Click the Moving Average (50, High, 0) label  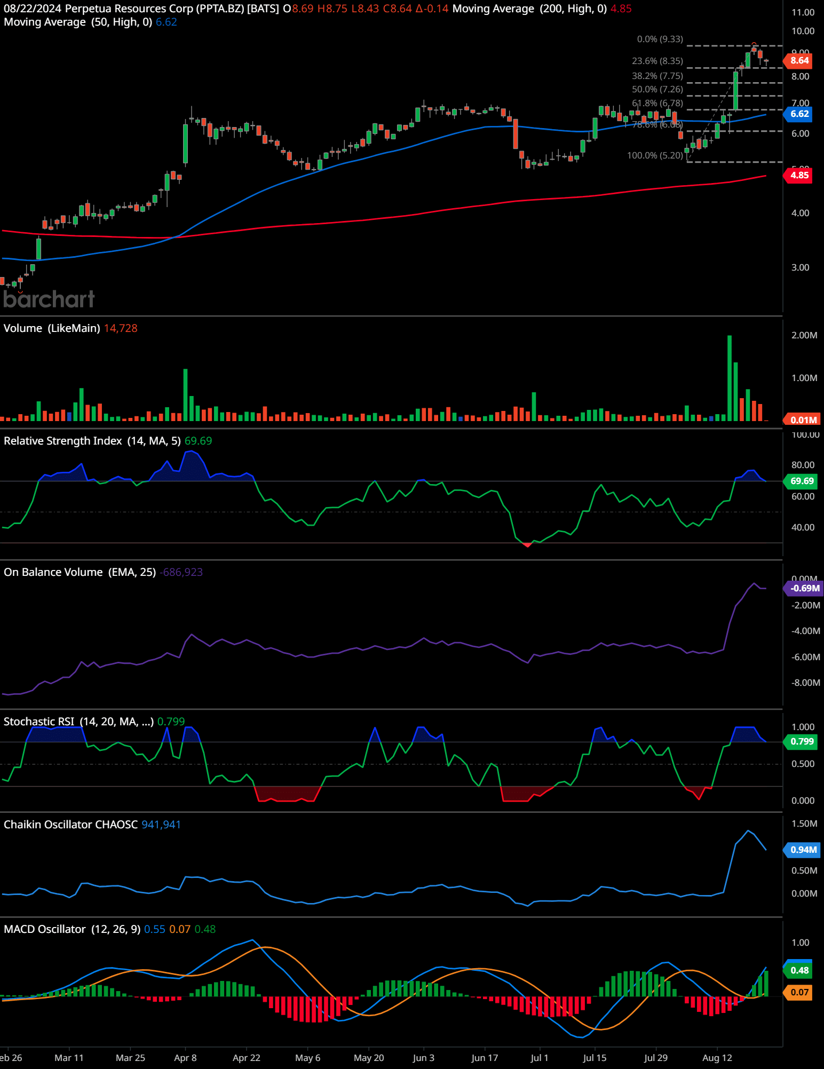[x=78, y=22]
